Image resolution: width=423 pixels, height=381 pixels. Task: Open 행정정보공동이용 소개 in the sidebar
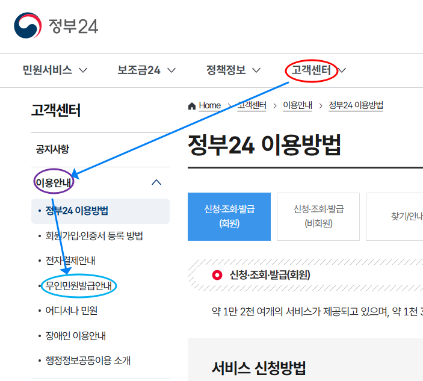[x=88, y=361]
